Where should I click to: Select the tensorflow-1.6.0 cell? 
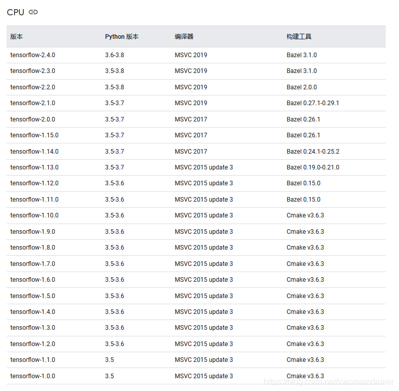(x=33, y=280)
